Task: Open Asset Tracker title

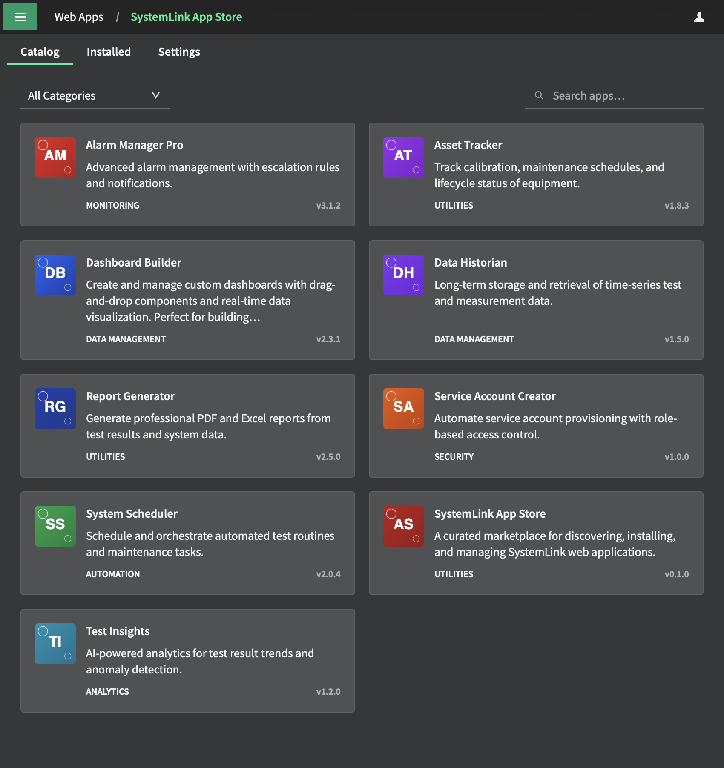Action: (x=468, y=145)
